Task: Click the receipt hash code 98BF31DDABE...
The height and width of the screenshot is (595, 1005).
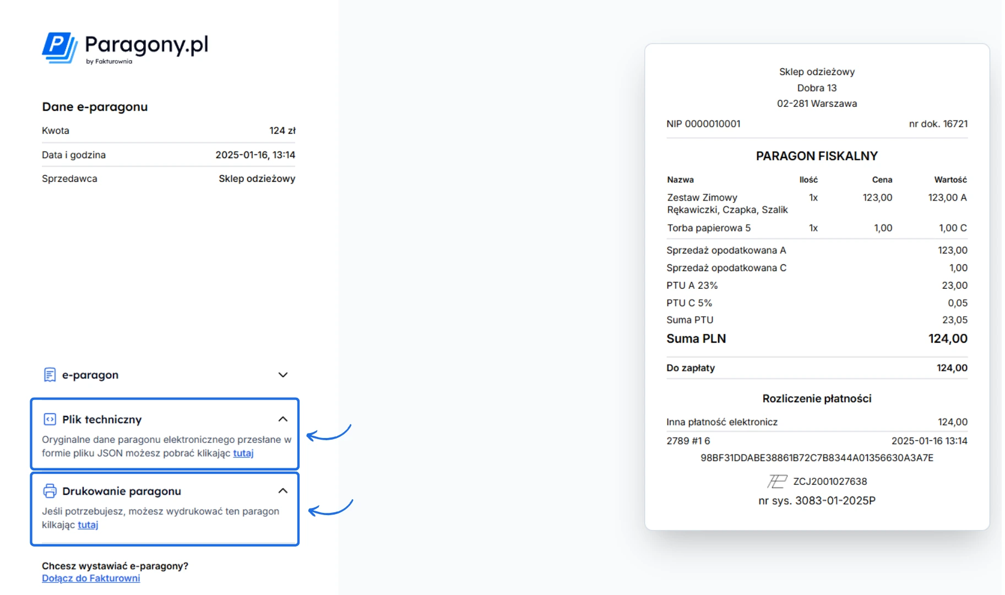Action: (817, 458)
